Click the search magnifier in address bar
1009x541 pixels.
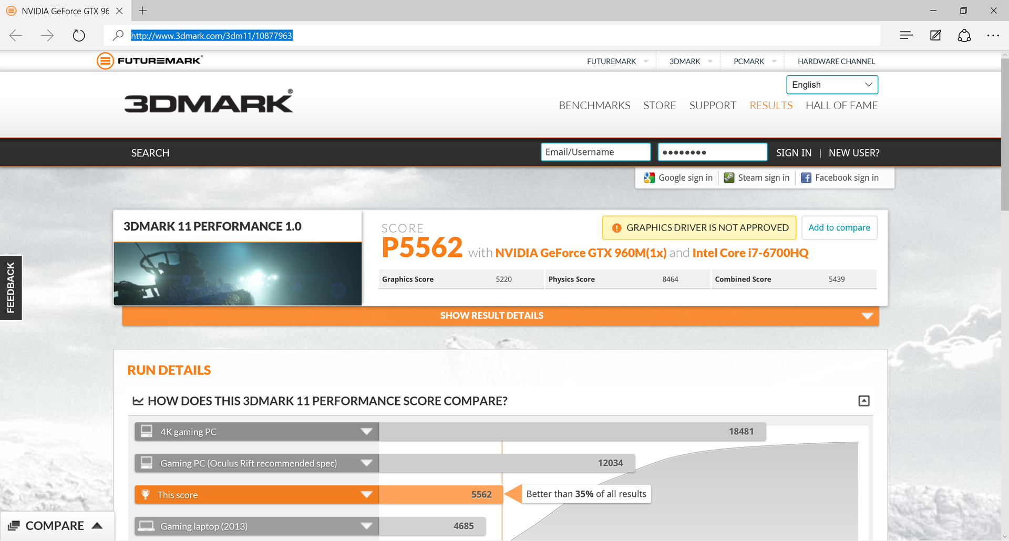(118, 35)
